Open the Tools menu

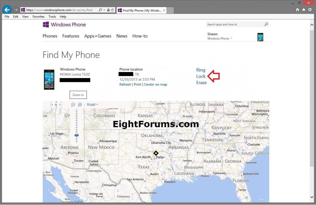52,16
